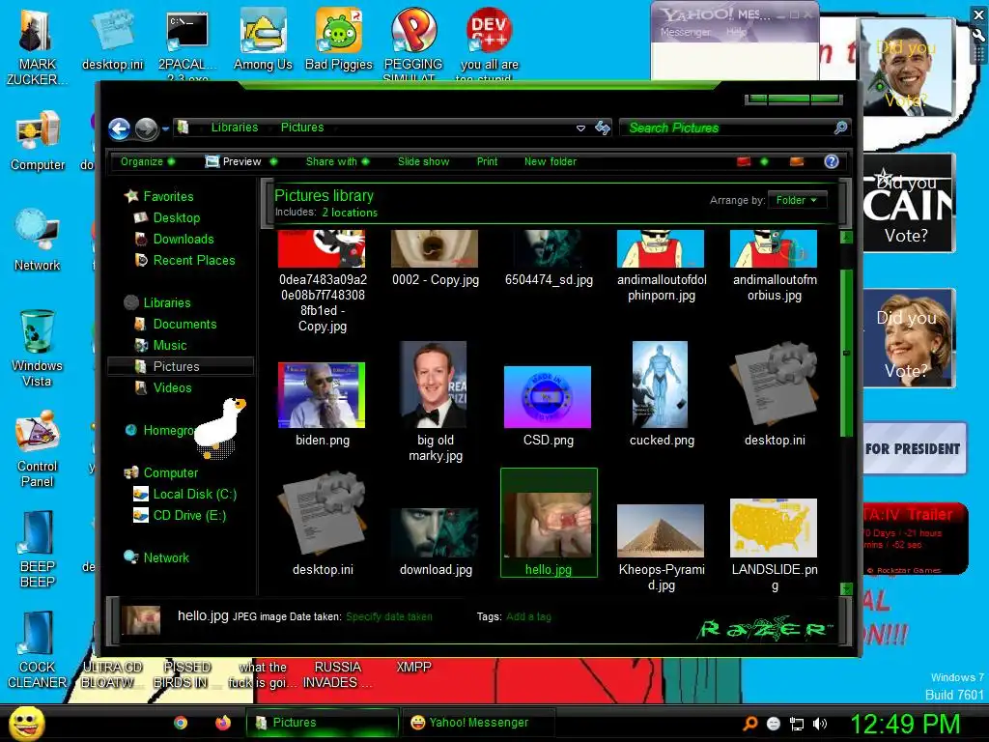Click the file list scrollbar up arrow
Image resolution: width=989 pixels, height=742 pixels.
(846, 238)
